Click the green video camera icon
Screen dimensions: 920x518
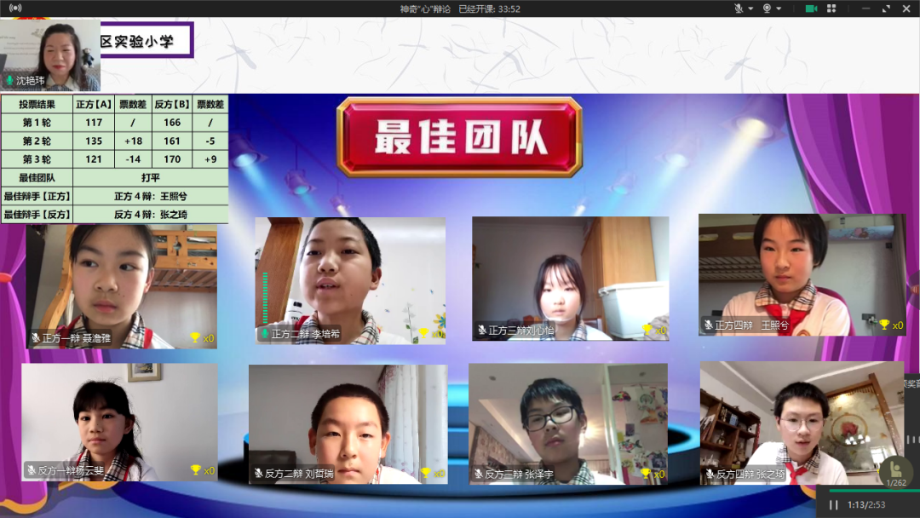pyautogui.click(x=811, y=9)
